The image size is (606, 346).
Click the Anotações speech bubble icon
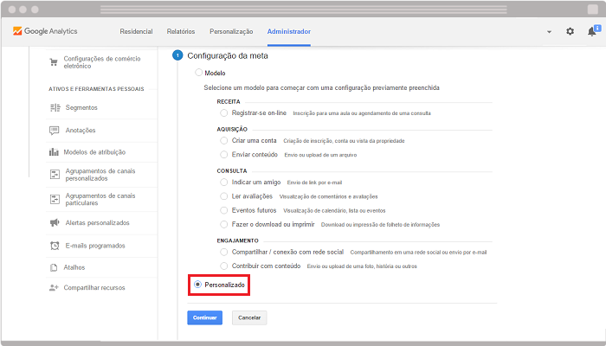(x=54, y=131)
